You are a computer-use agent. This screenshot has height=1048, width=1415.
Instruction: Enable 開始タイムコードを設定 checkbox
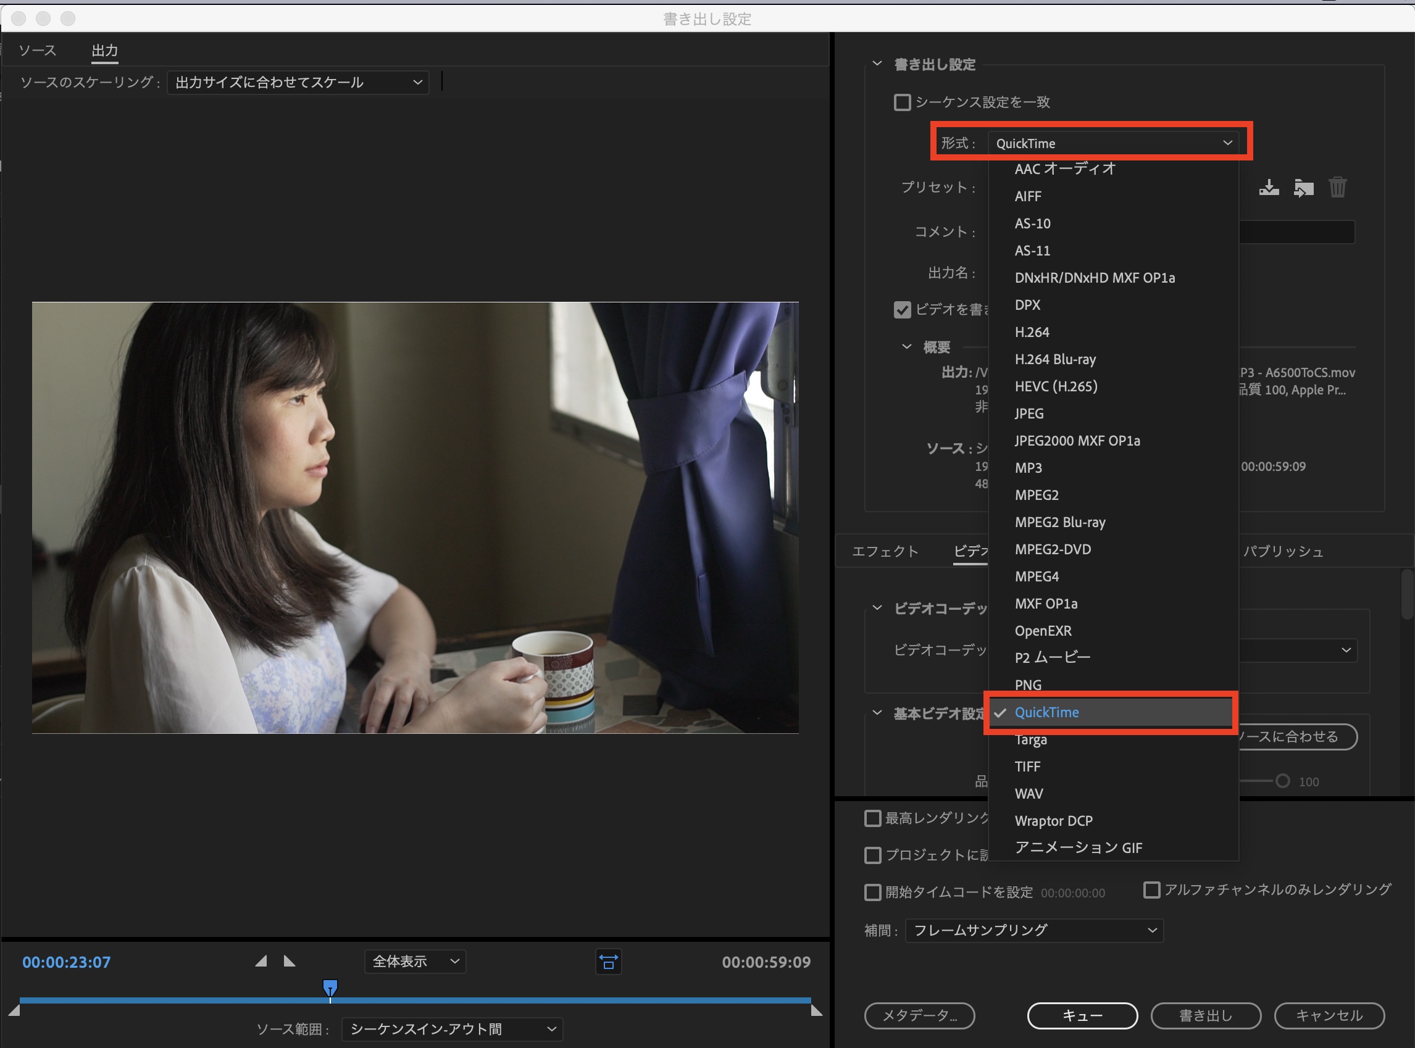[873, 892]
